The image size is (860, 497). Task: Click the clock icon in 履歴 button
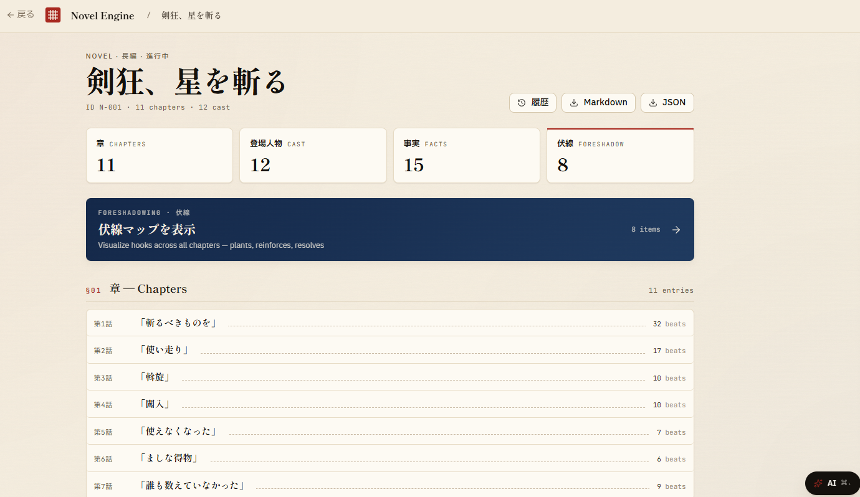(522, 103)
